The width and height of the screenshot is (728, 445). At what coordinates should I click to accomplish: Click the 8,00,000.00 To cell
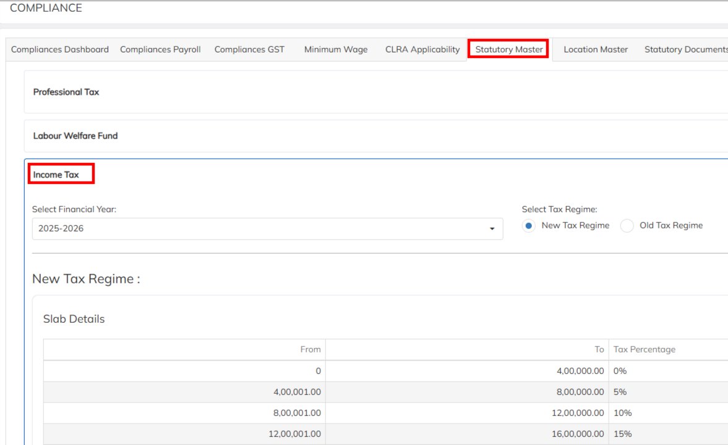467,392
